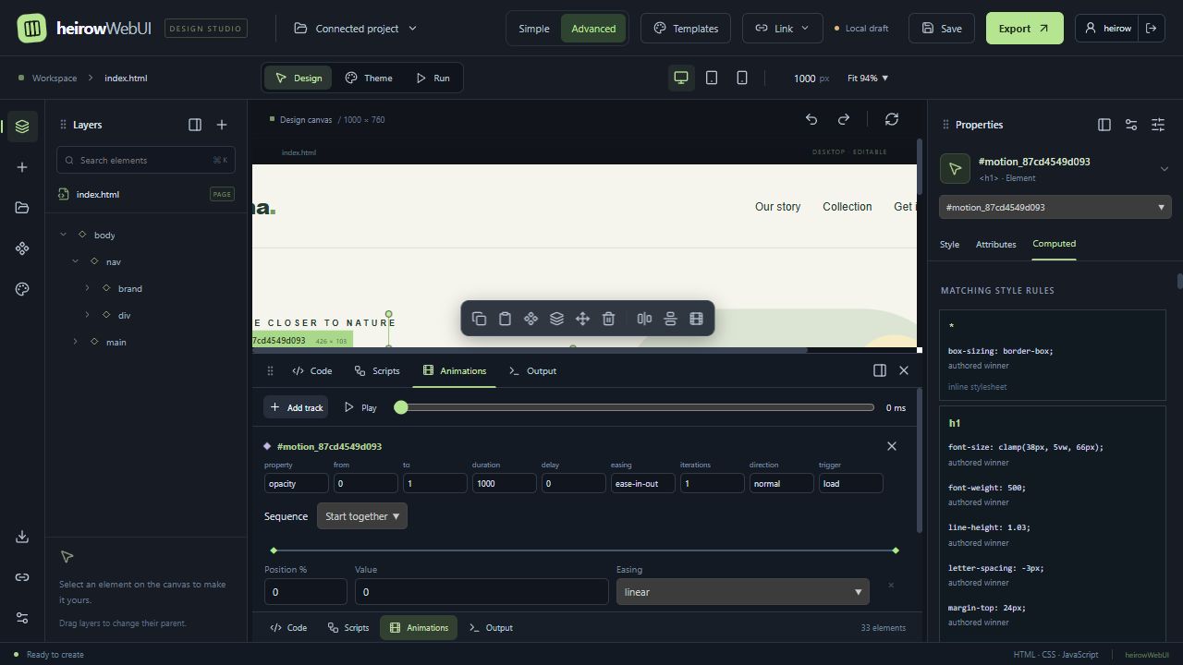Open the theme palette sidebar icon
Screen dimensions: 1183x665
click(22, 289)
